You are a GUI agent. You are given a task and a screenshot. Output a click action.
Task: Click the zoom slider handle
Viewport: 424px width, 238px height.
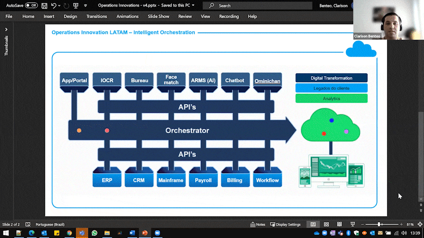[379, 224]
